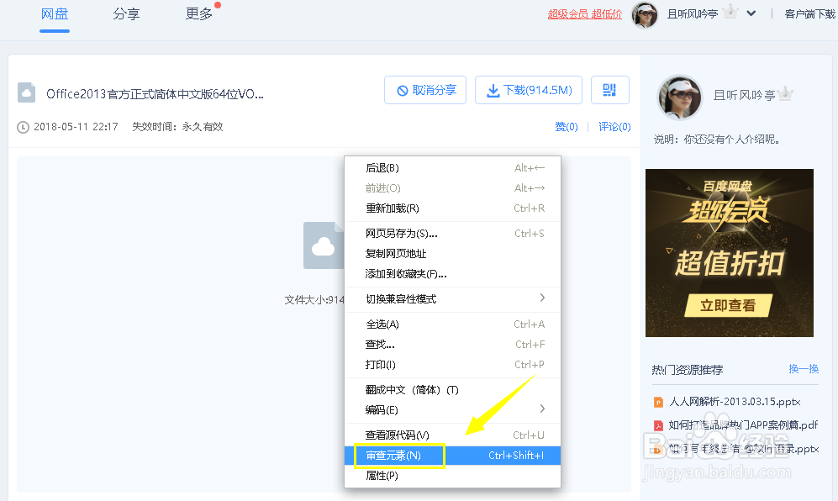Viewport: 838px width, 501px height.
Task: Select 翻成中文（简体）(T) menu entry
Action: (x=452, y=390)
